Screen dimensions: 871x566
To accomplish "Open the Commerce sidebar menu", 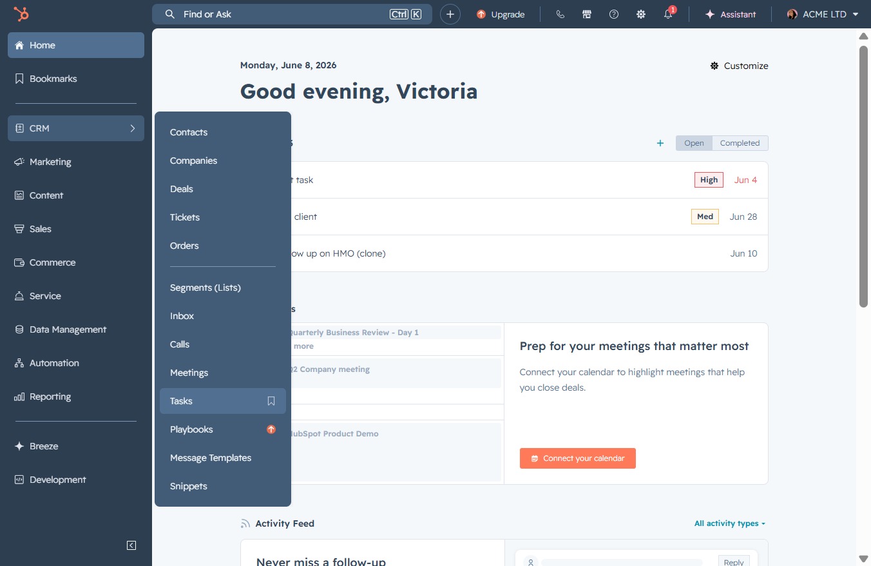I will coord(76,262).
